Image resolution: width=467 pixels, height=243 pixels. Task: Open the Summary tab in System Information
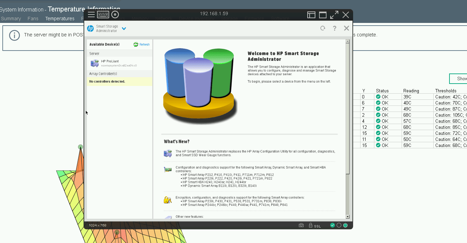coord(11,19)
